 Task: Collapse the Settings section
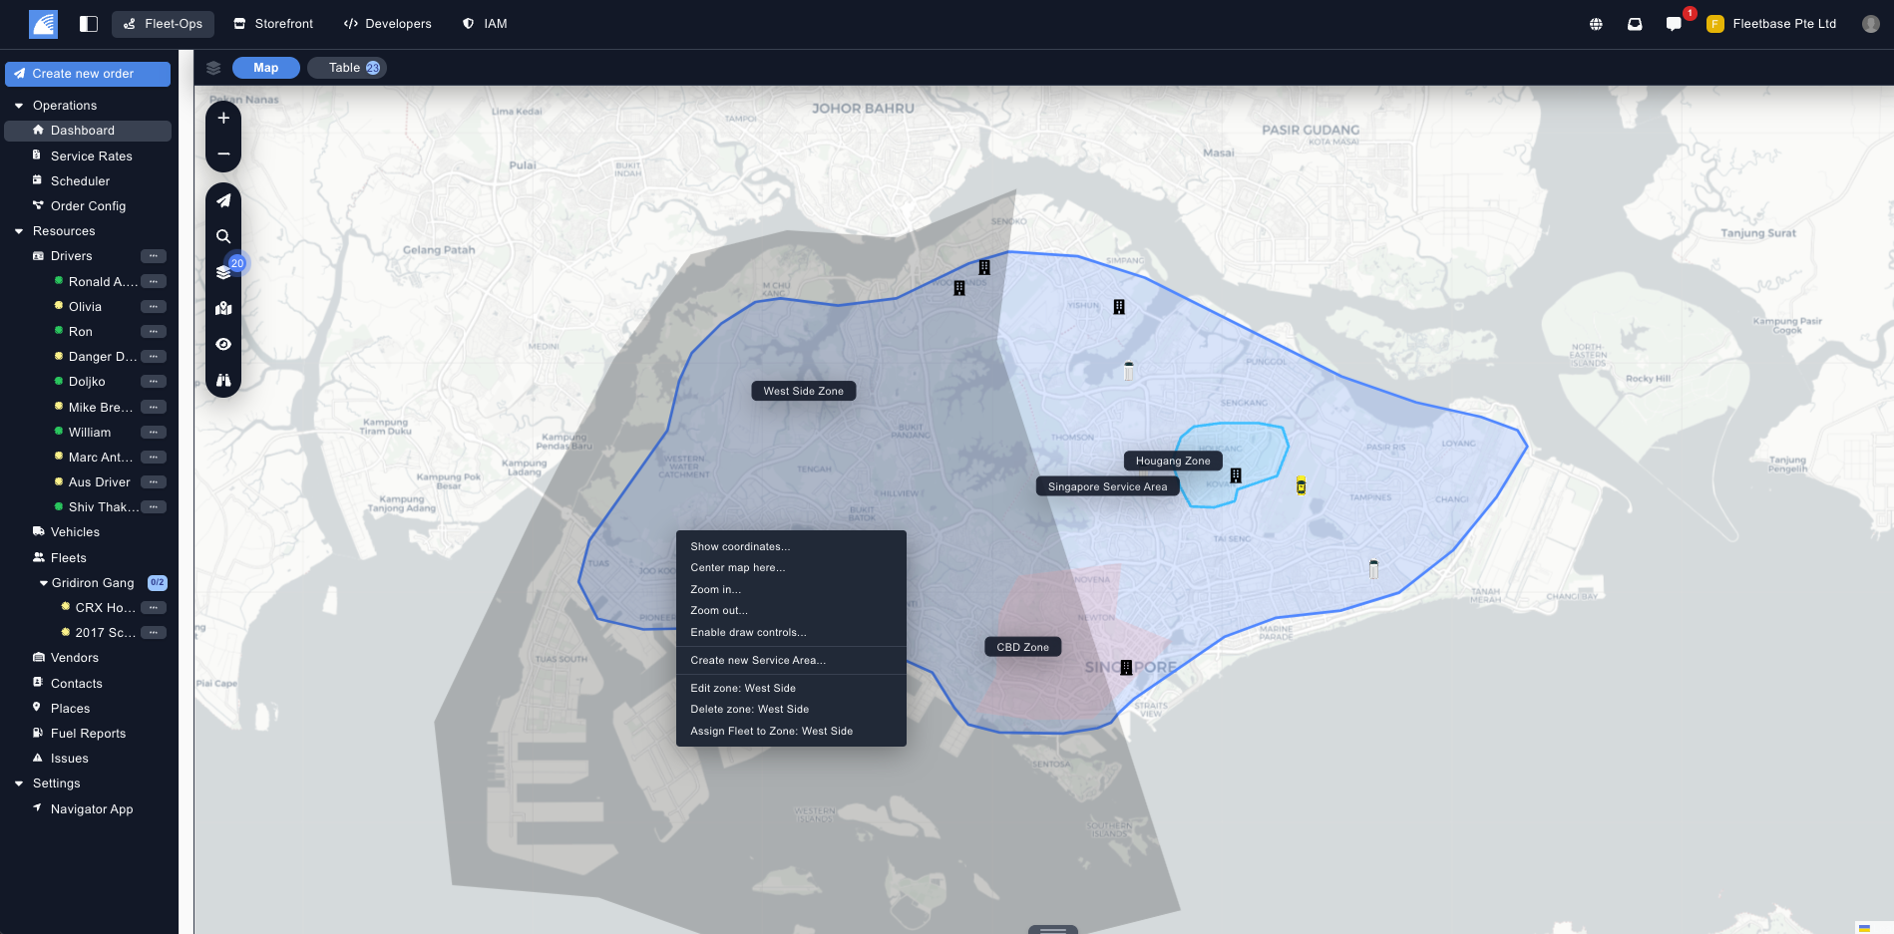click(19, 783)
